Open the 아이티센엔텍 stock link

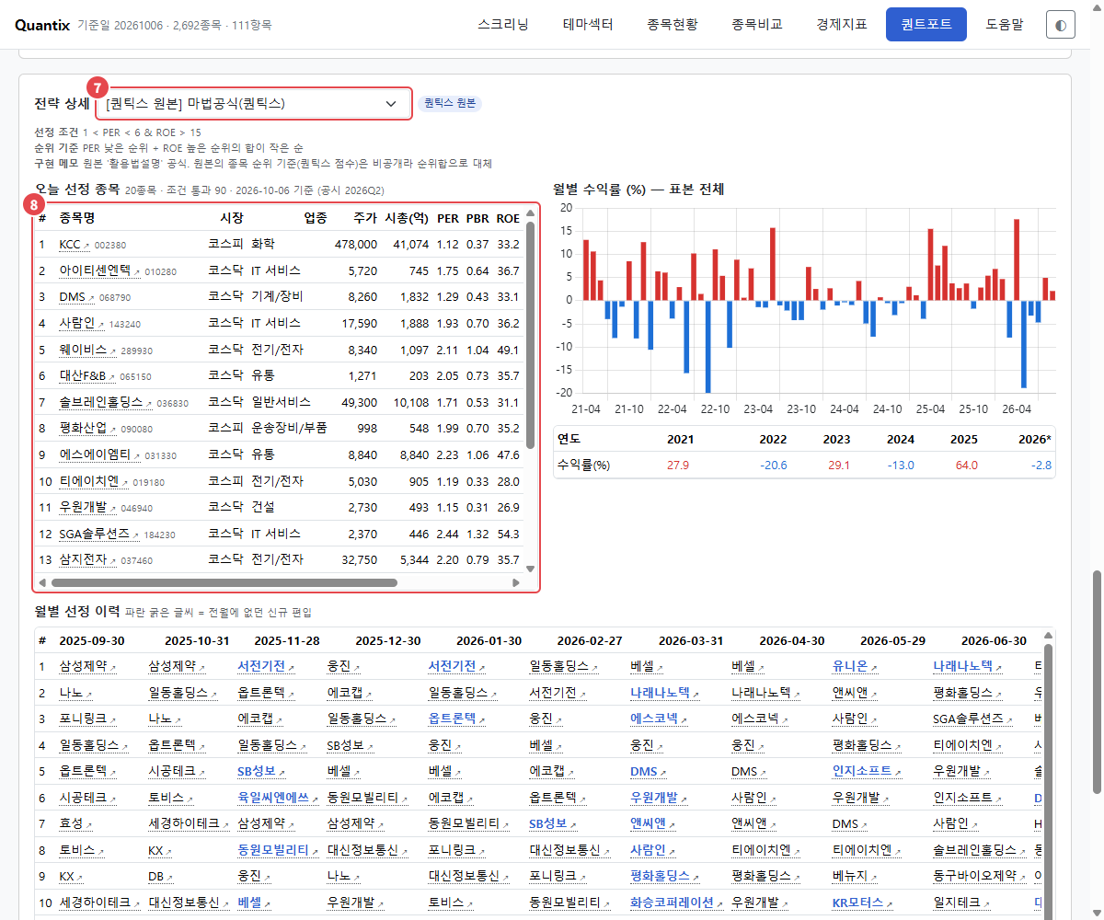coord(99,271)
